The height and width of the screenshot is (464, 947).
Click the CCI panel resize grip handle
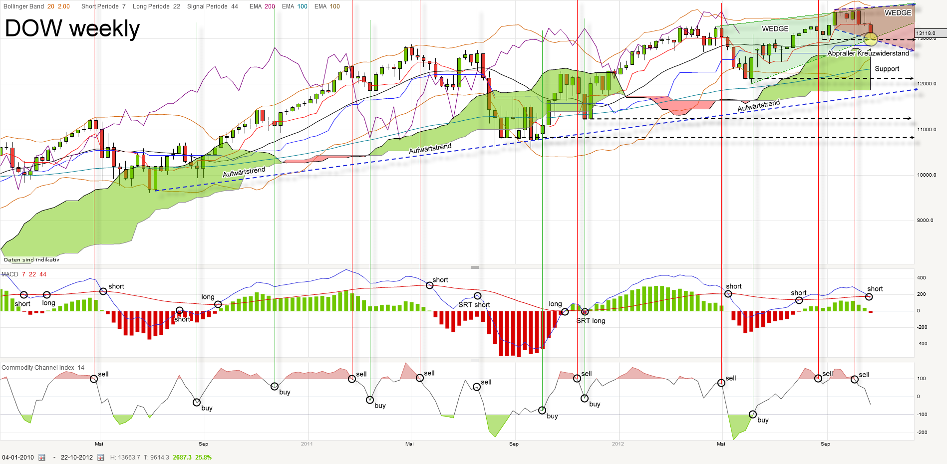pyautogui.click(x=474, y=361)
